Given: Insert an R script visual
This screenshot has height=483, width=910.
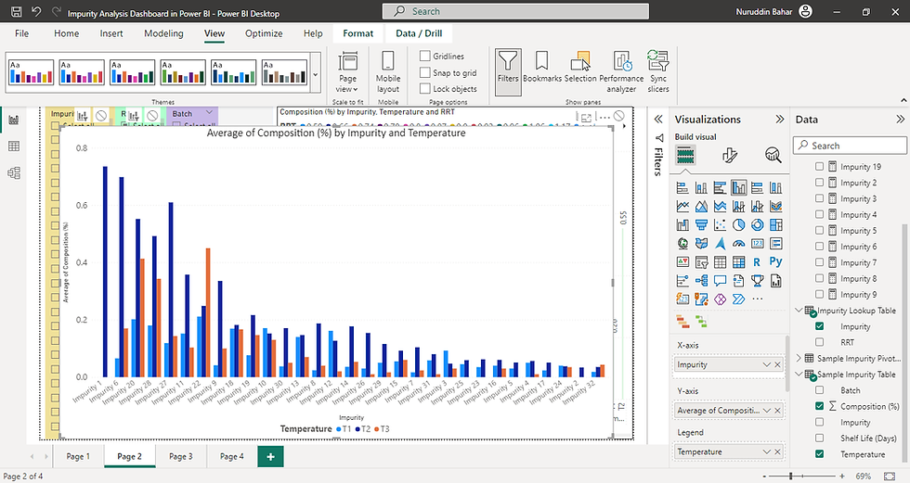Looking at the screenshot, I should [757, 261].
